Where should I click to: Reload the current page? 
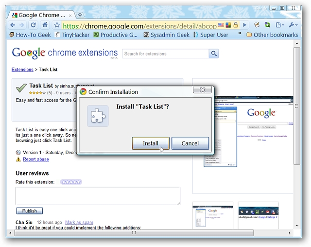[33, 25]
